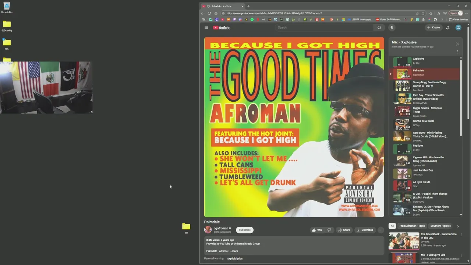Select the Palmdale - YouTube browser tab

[x=223, y=6]
